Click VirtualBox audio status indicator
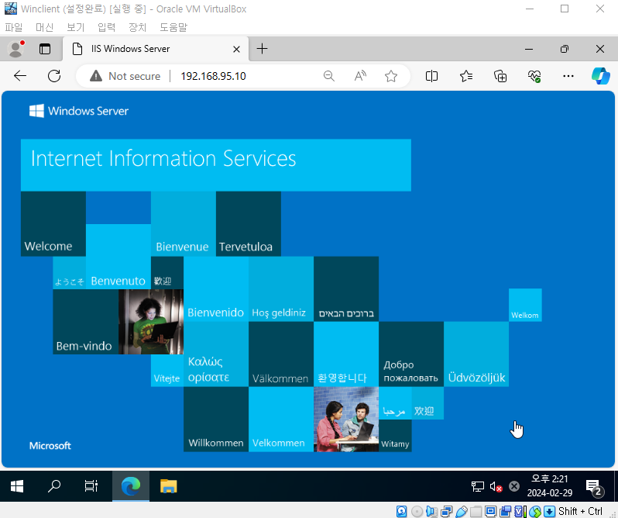Screen dimensions: 618x518 431,511
